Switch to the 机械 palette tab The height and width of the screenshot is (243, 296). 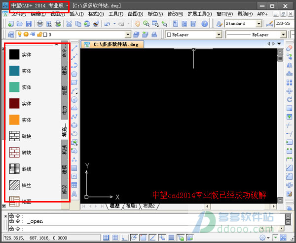pyautogui.click(x=64, y=150)
